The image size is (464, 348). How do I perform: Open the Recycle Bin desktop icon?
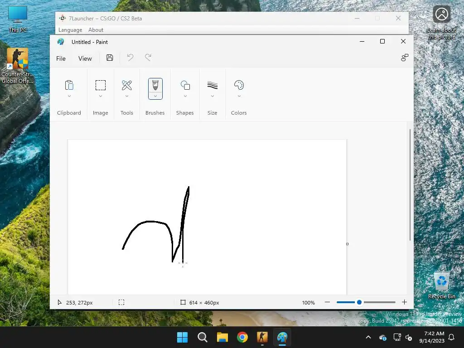[x=441, y=285]
